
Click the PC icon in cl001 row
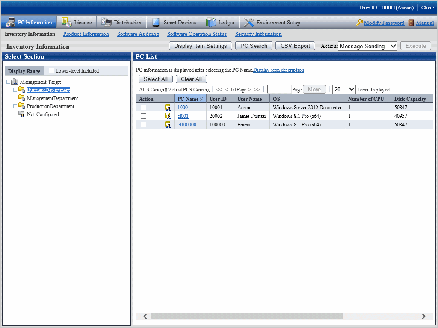pyautogui.click(x=168, y=116)
